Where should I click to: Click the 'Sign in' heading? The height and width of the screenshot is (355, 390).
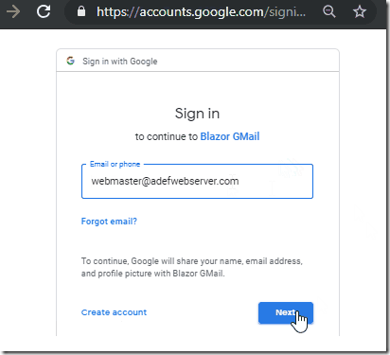point(197,114)
